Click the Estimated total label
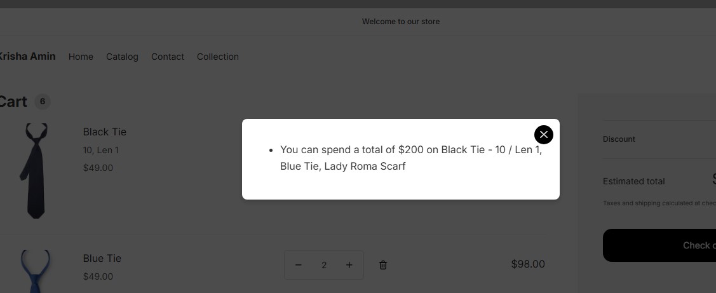This screenshot has width=716, height=293. 633,181
